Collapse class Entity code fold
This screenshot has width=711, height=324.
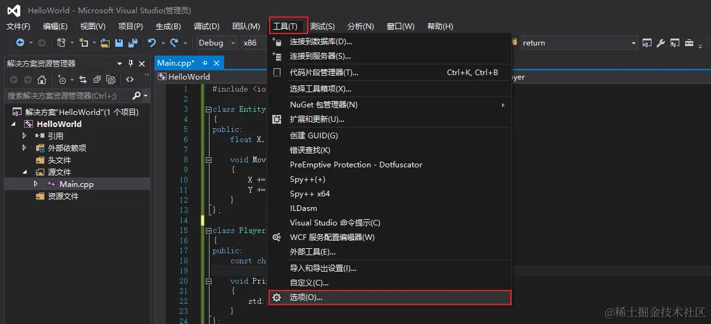pos(208,109)
